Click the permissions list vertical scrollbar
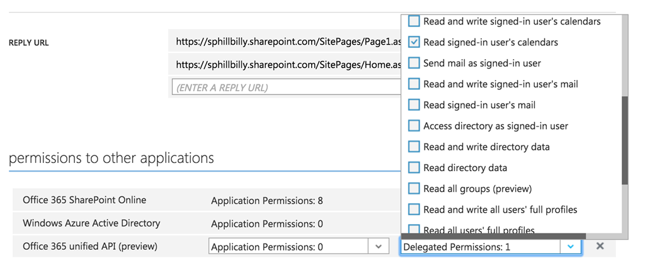 coord(625,140)
